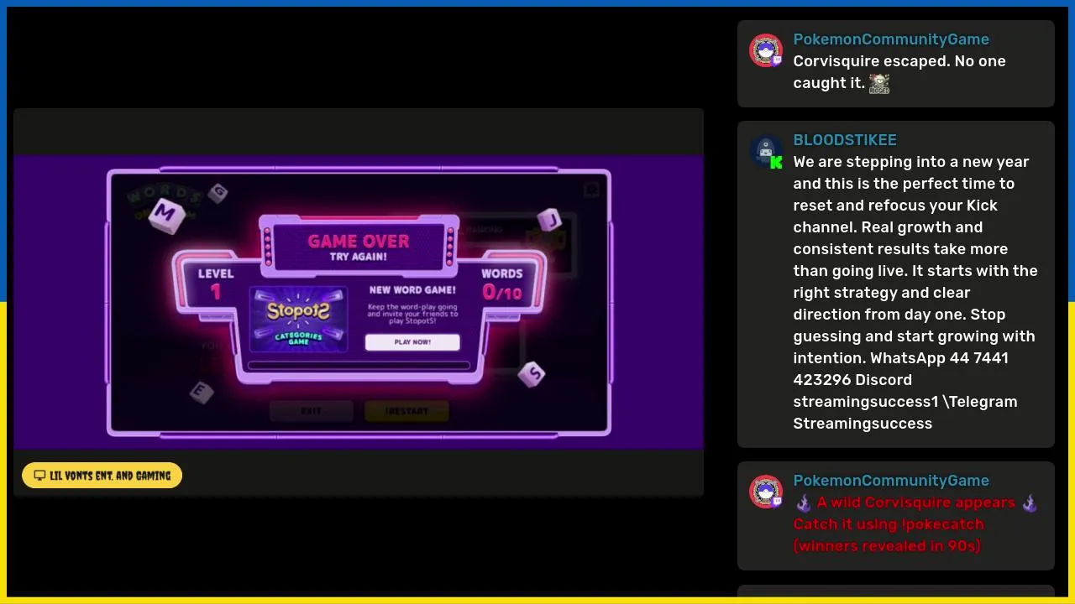Viewport: 1075px width, 604px height.
Task: Click the empty progress bar under StopotS promo
Action: (359, 366)
